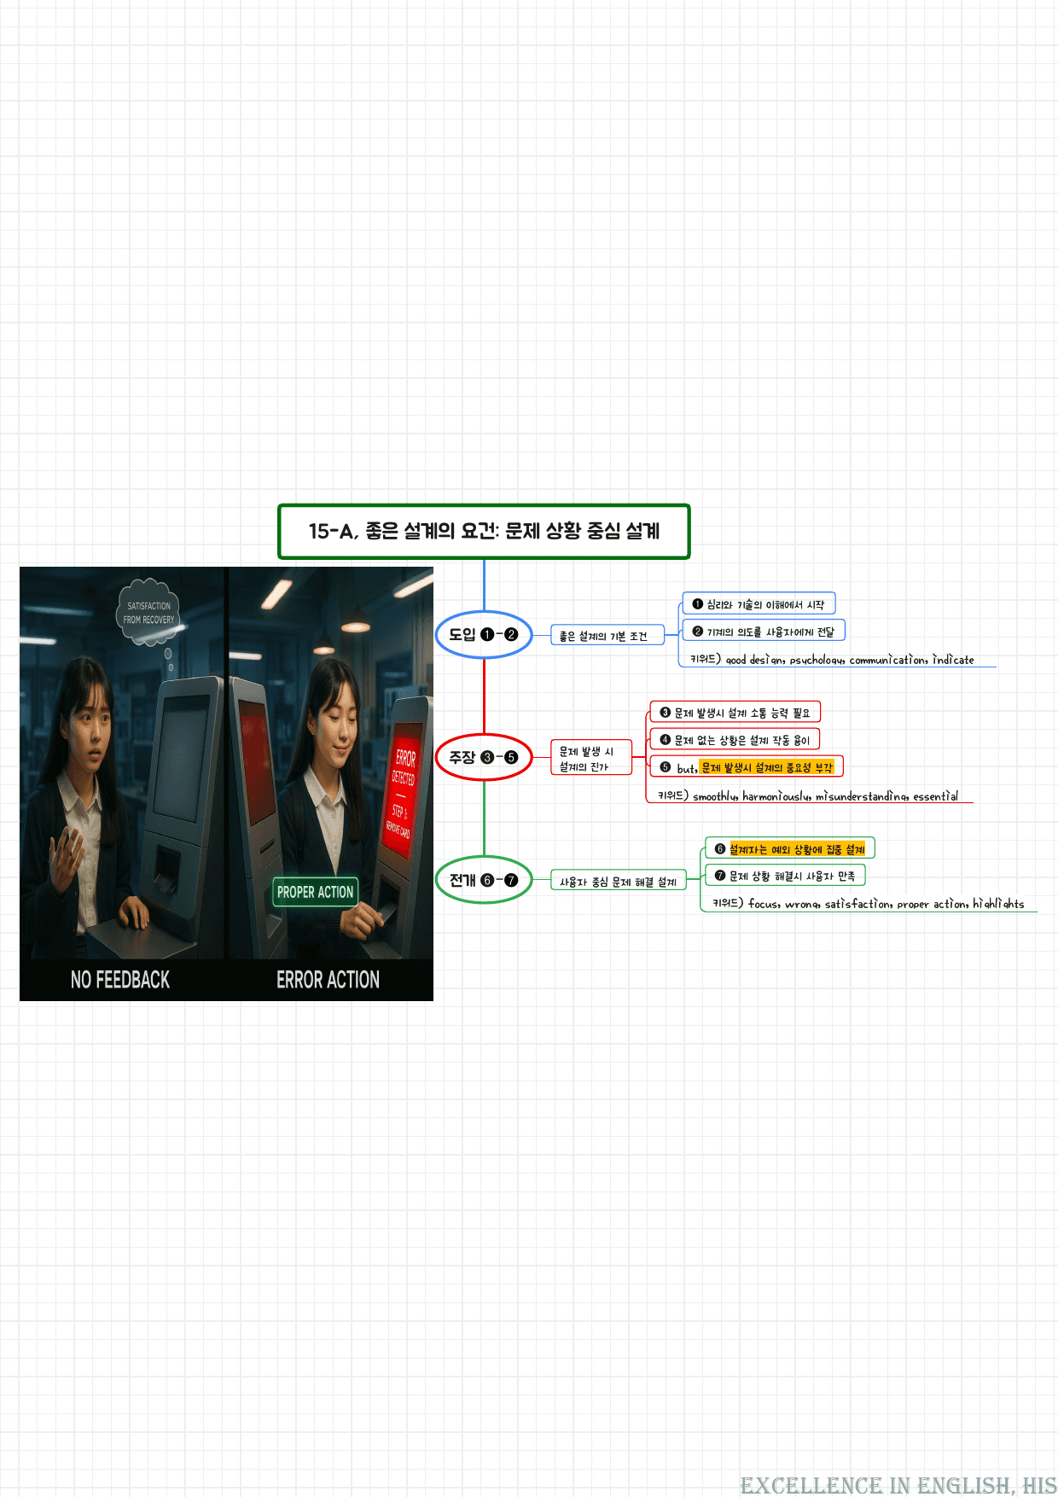Click leaf node ❼ '문제 상황 해결시 사용자 만족'

[785, 876]
